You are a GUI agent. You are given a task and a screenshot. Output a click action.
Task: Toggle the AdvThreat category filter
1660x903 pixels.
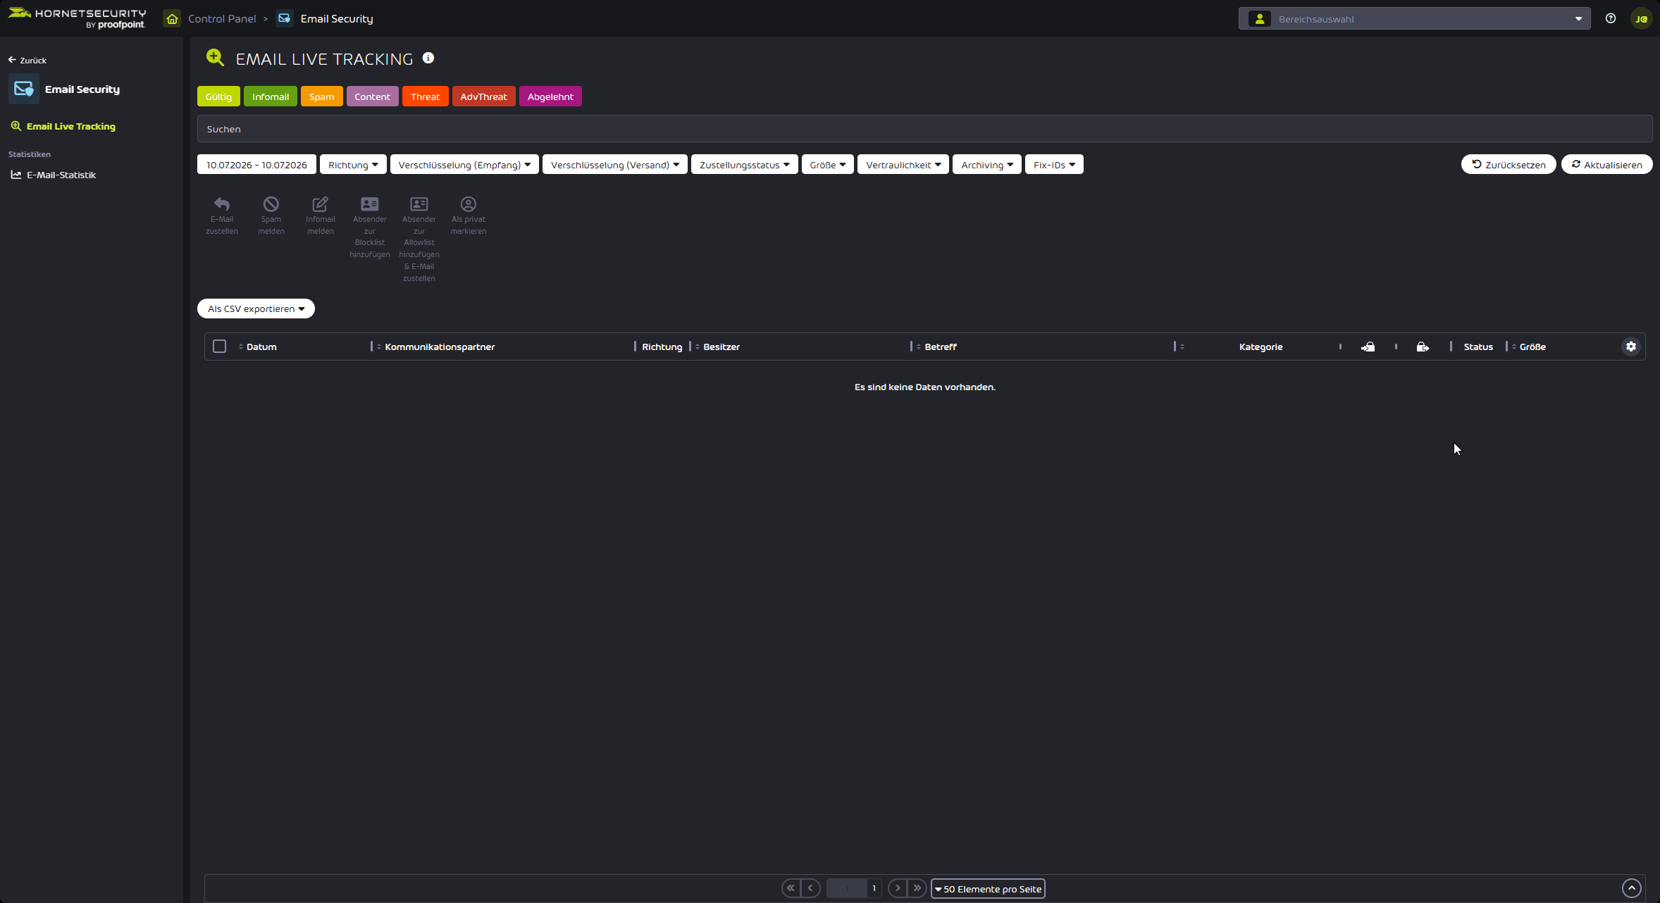pyautogui.click(x=483, y=96)
